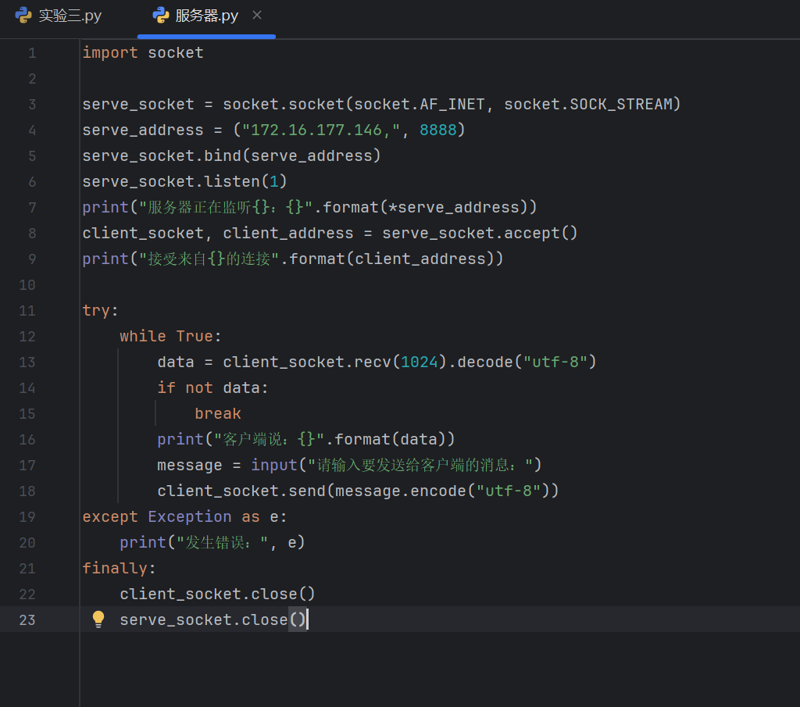The width and height of the screenshot is (800, 707).
Task: Switch to the 实验三.py tab
Action: [70, 16]
